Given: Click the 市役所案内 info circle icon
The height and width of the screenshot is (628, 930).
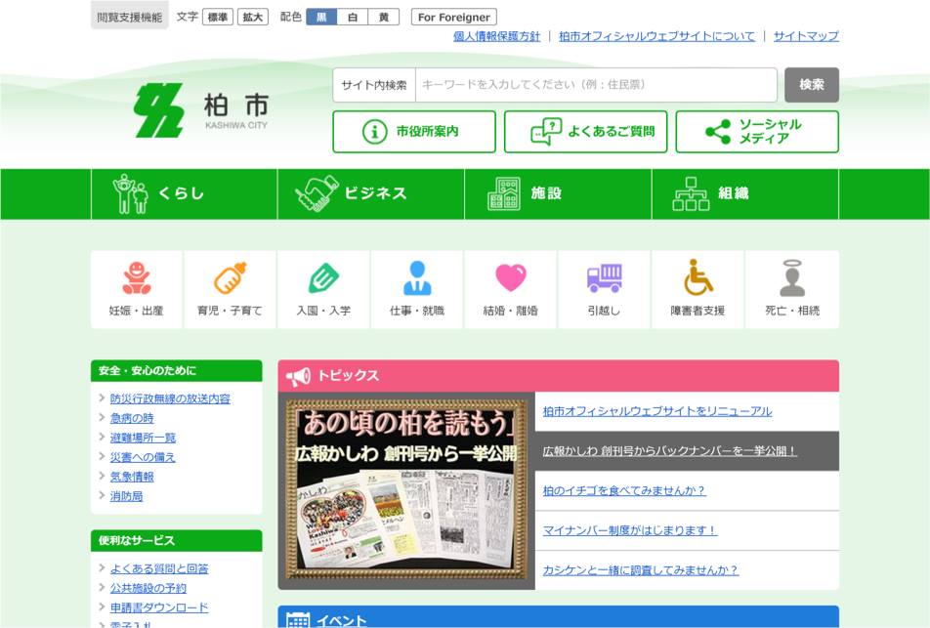Looking at the screenshot, I should [374, 131].
